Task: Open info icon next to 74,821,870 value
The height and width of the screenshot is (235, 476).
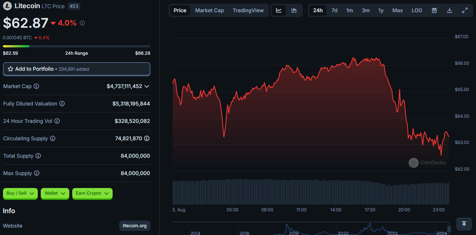Action: point(147,138)
